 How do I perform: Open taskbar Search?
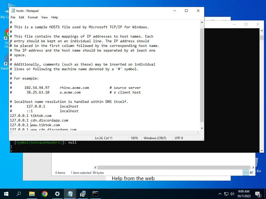tap(19, 194)
